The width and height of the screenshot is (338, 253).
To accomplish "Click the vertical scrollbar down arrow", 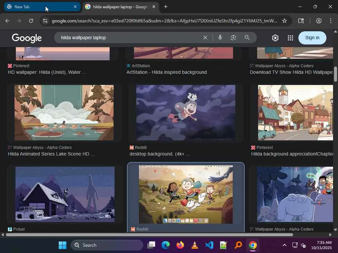I will click(335, 230).
